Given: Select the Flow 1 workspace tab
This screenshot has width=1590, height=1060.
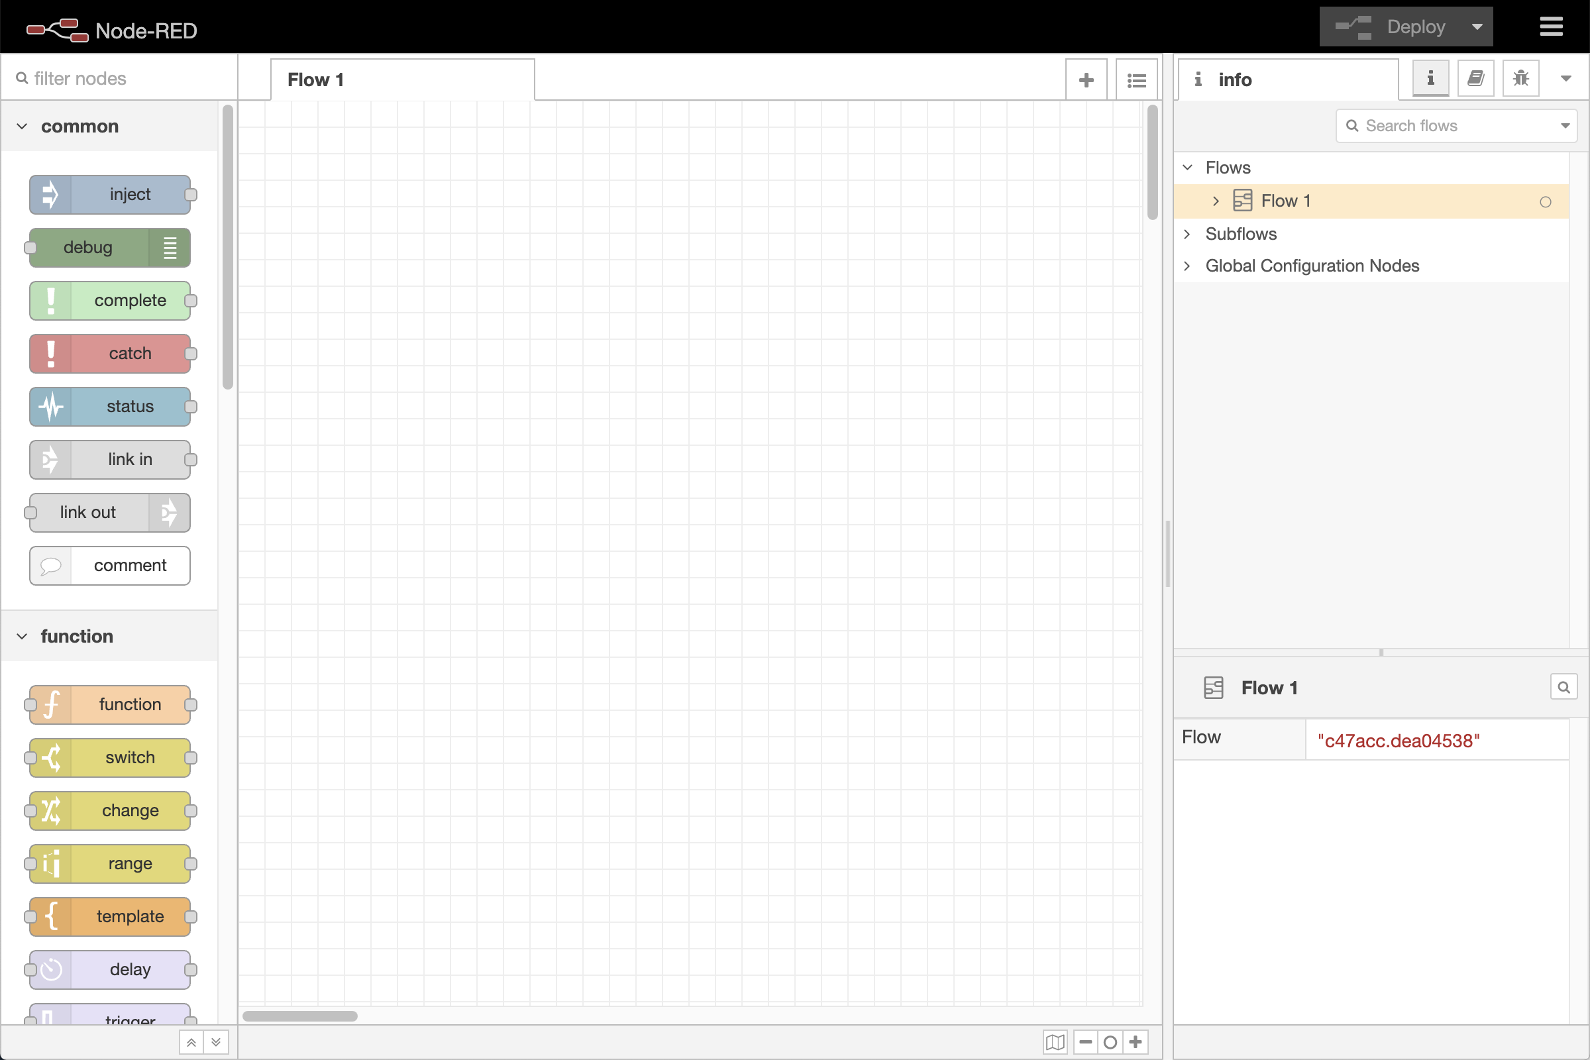Looking at the screenshot, I should point(316,79).
